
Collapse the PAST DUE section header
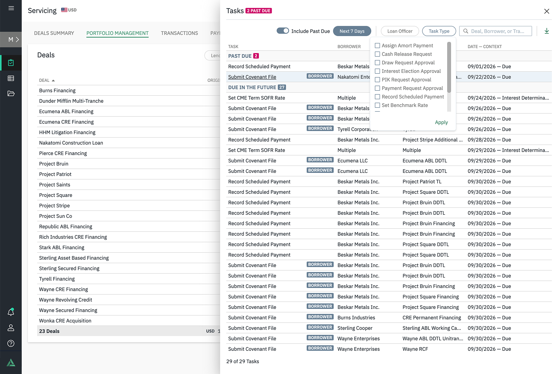coord(389,56)
